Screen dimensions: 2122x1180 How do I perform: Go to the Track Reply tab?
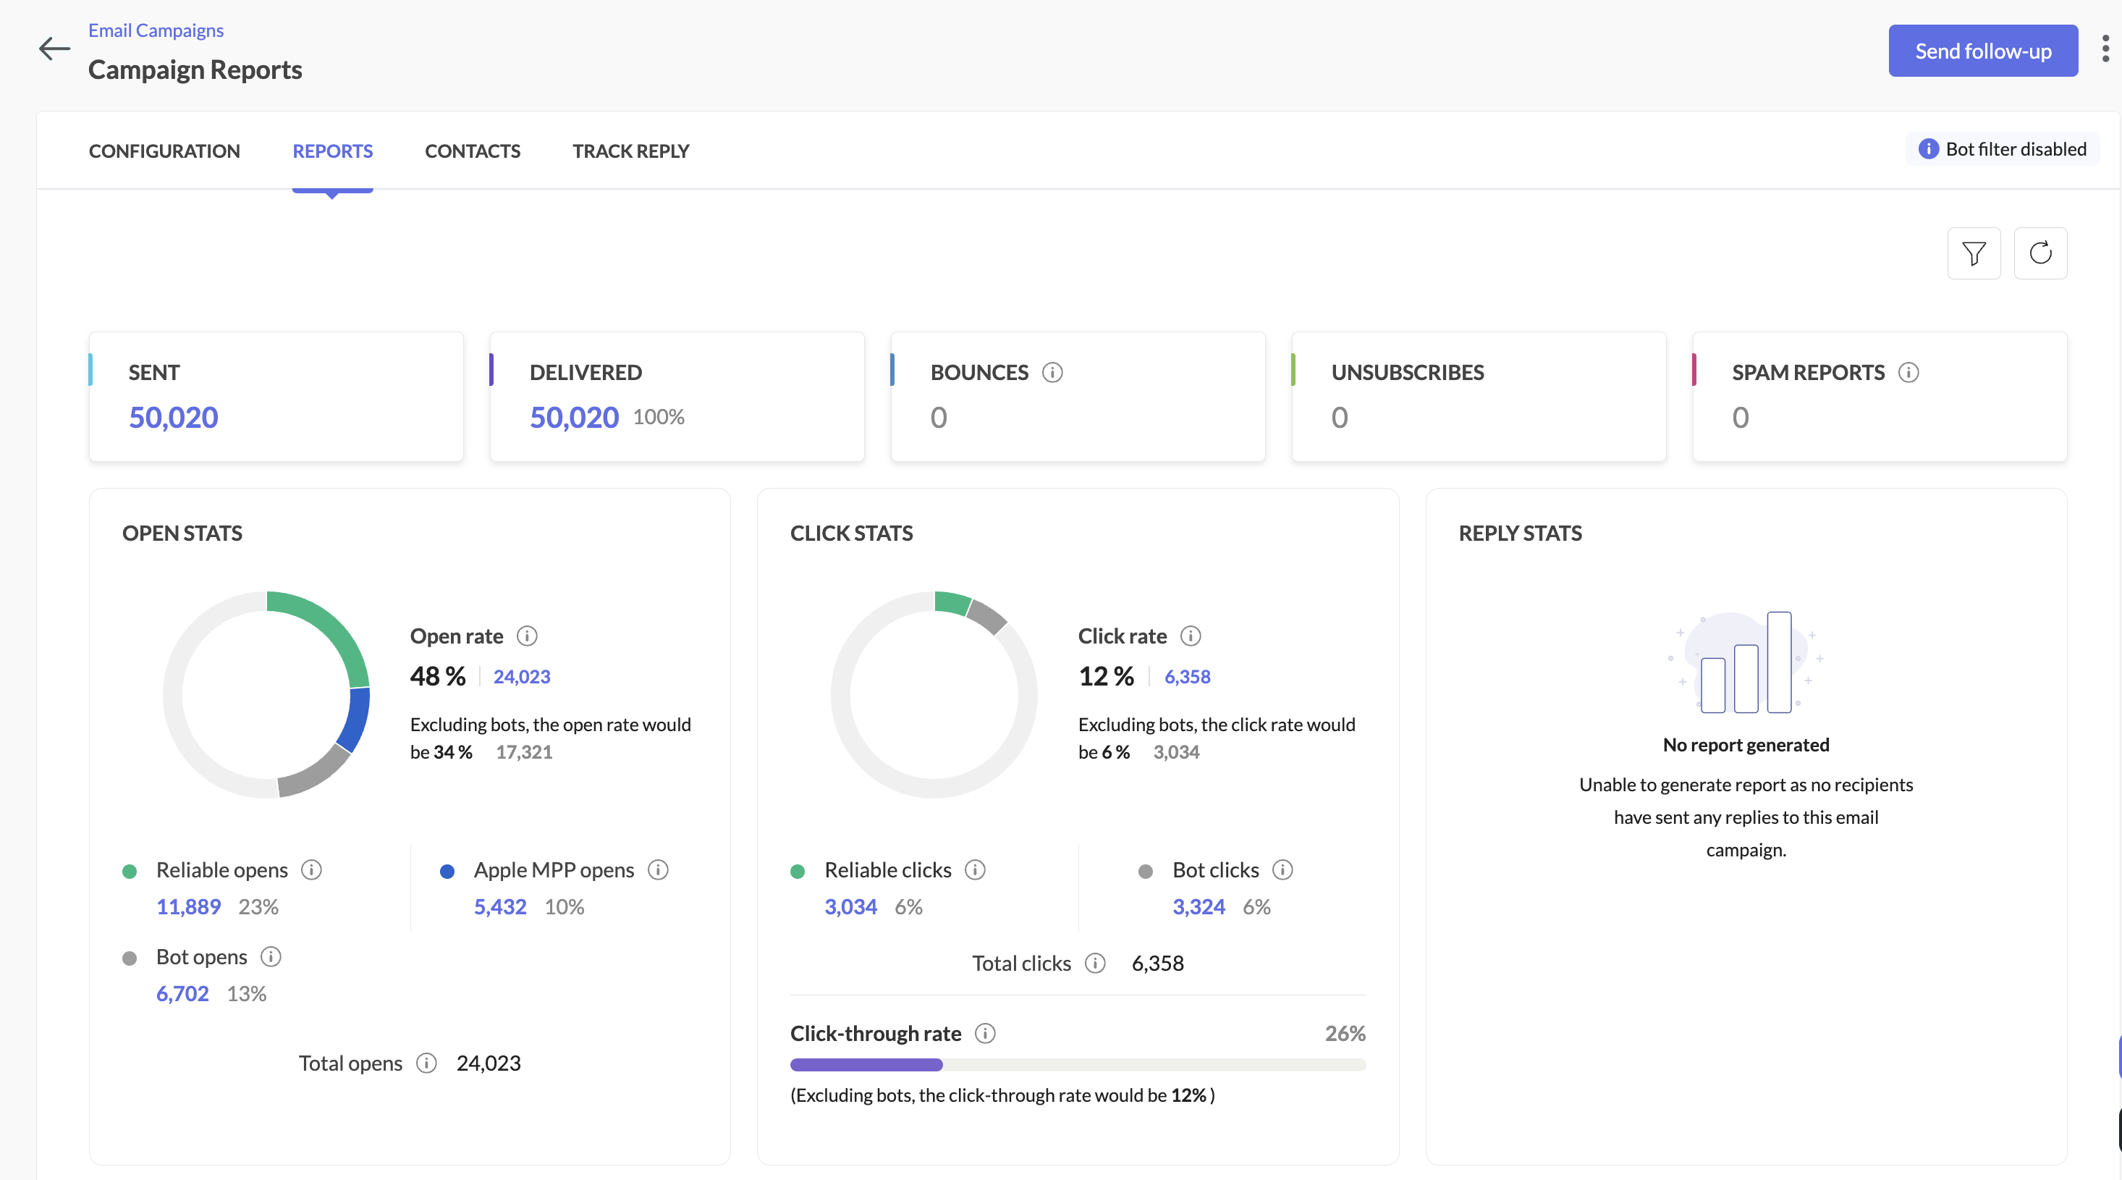630,151
